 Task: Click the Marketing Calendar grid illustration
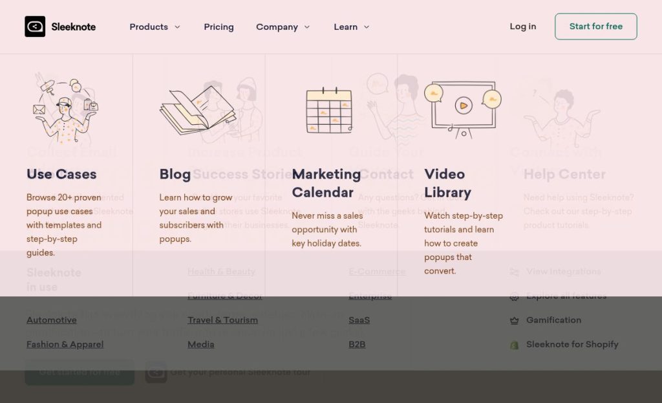[x=329, y=110]
